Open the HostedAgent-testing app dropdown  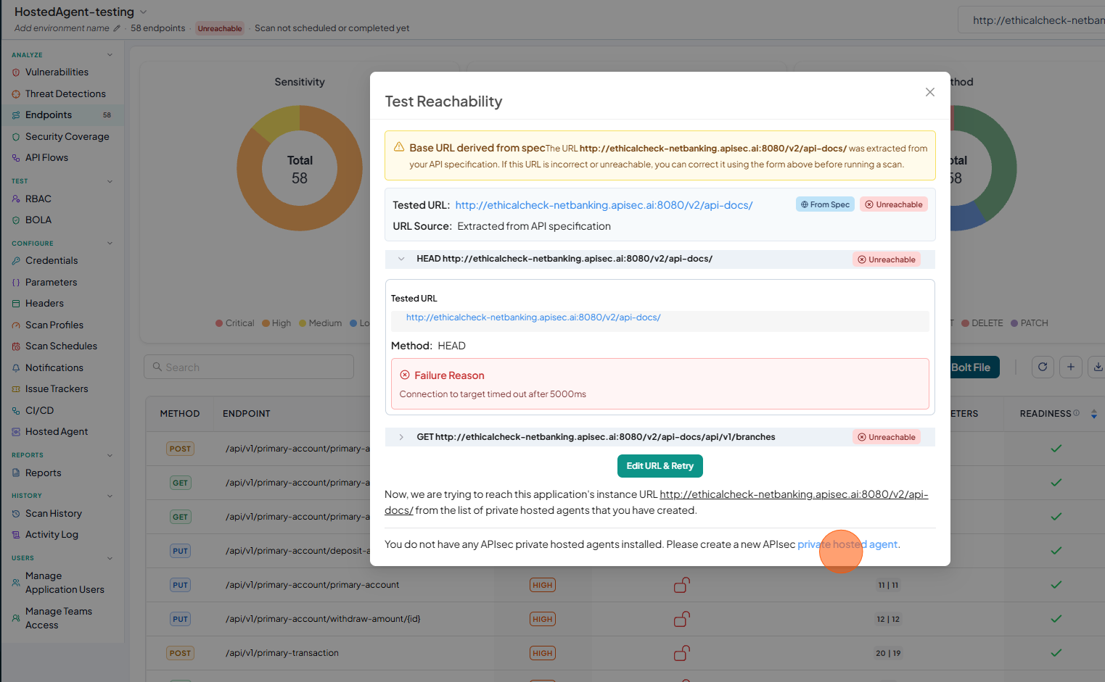coord(143,12)
